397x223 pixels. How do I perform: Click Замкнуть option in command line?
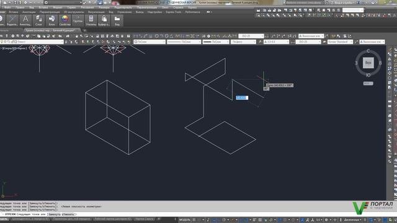pos(54,214)
